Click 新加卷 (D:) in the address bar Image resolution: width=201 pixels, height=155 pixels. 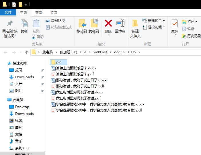tap(68, 52)
